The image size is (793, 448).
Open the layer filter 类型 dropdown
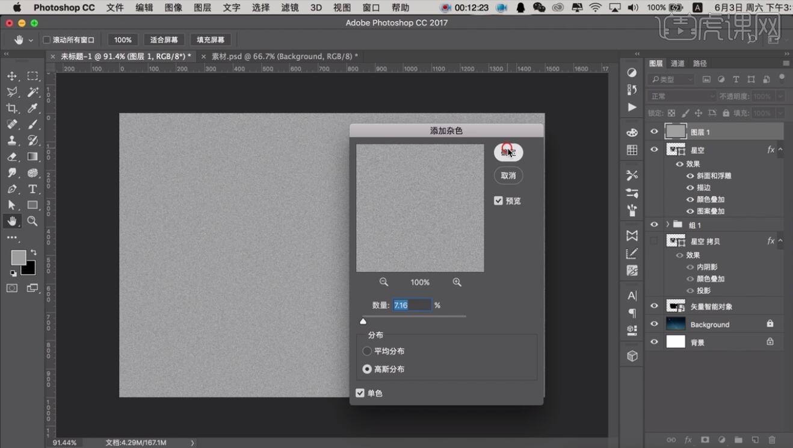coord(671,79)
